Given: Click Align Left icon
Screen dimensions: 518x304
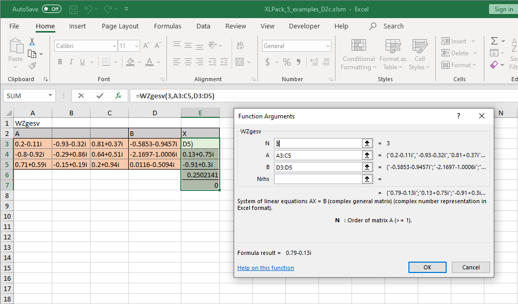Looking at the screenshot, I should click(x=177, y=62).
